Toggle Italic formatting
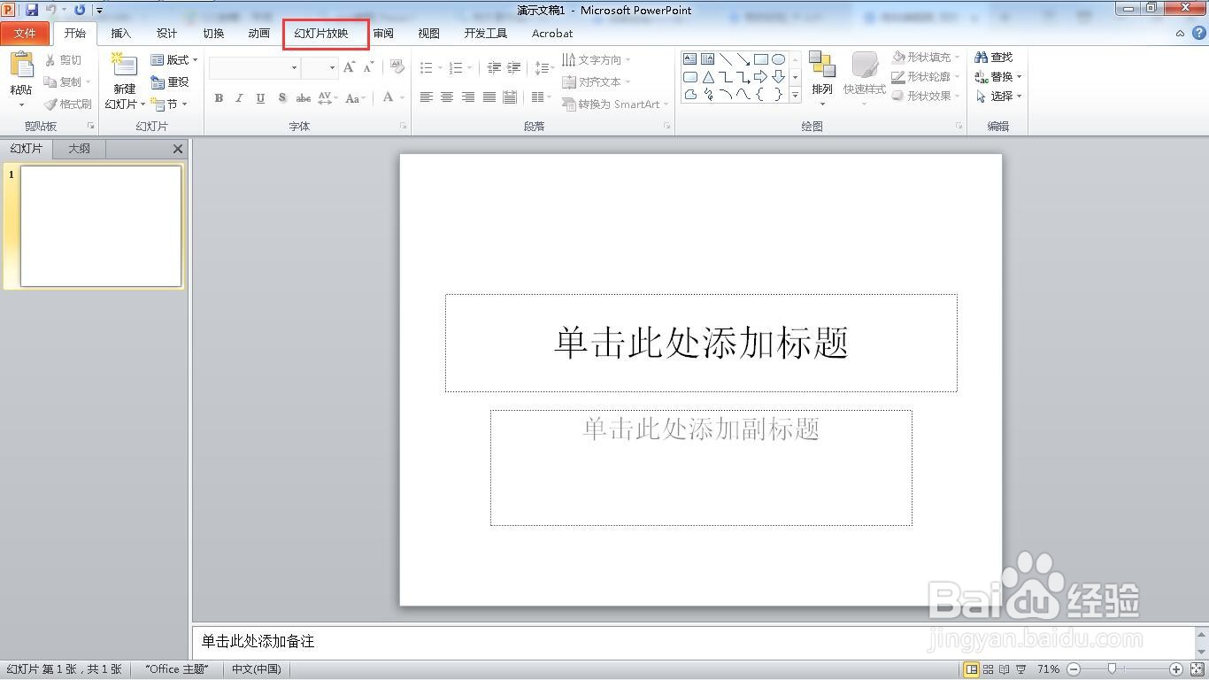The width and height of the screenshot is (1209, 680). pos(239,98)
